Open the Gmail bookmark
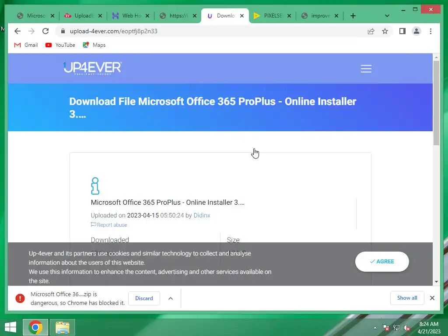Screen dimensions: 448x336 click(26, 45)
